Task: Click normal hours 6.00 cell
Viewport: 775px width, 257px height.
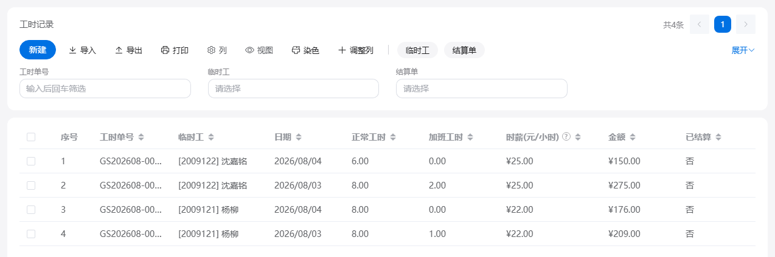Action: pos(360,161)
